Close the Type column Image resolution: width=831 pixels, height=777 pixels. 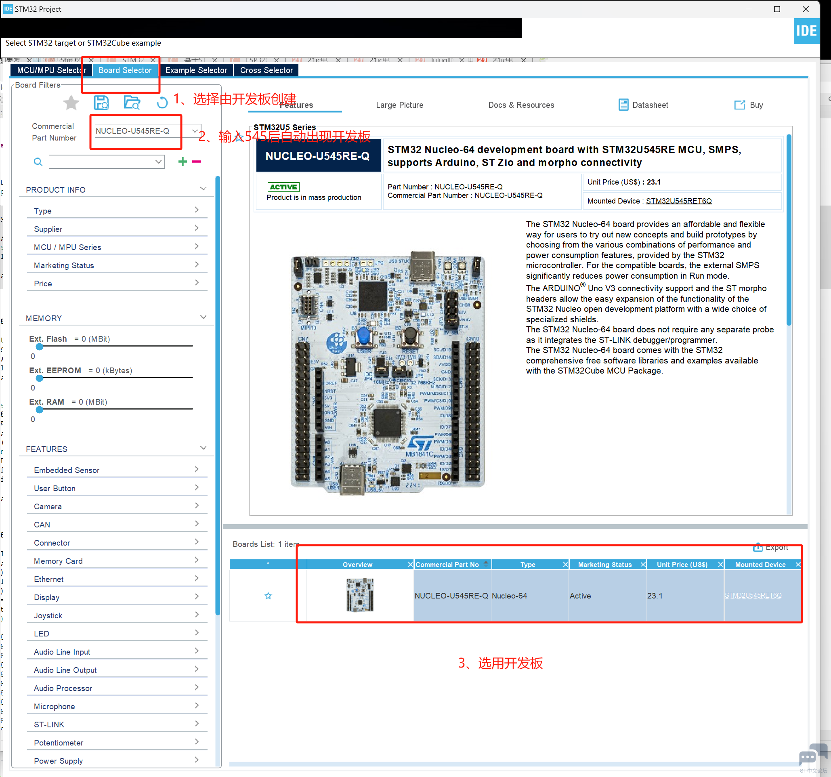pyautogui.click(x=566, y=565)
